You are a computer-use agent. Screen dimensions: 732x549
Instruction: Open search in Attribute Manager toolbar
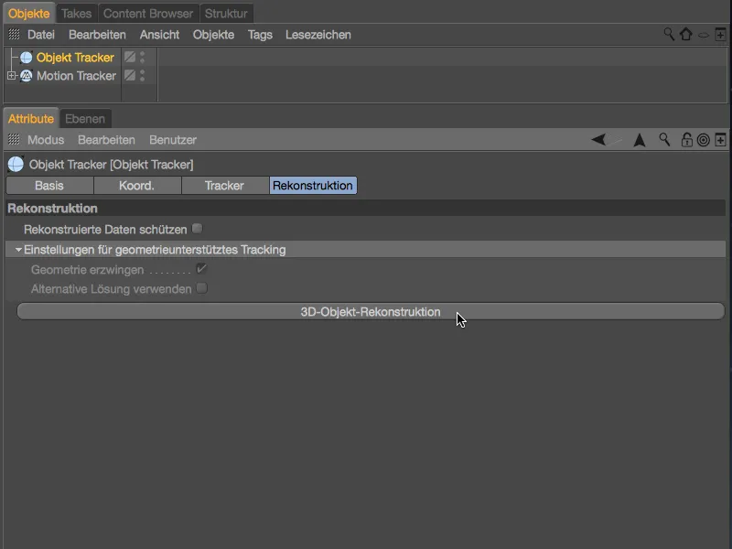664,139
